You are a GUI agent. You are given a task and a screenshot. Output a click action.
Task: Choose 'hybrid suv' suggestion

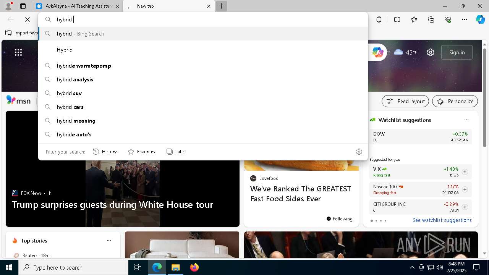coord(203,93)
